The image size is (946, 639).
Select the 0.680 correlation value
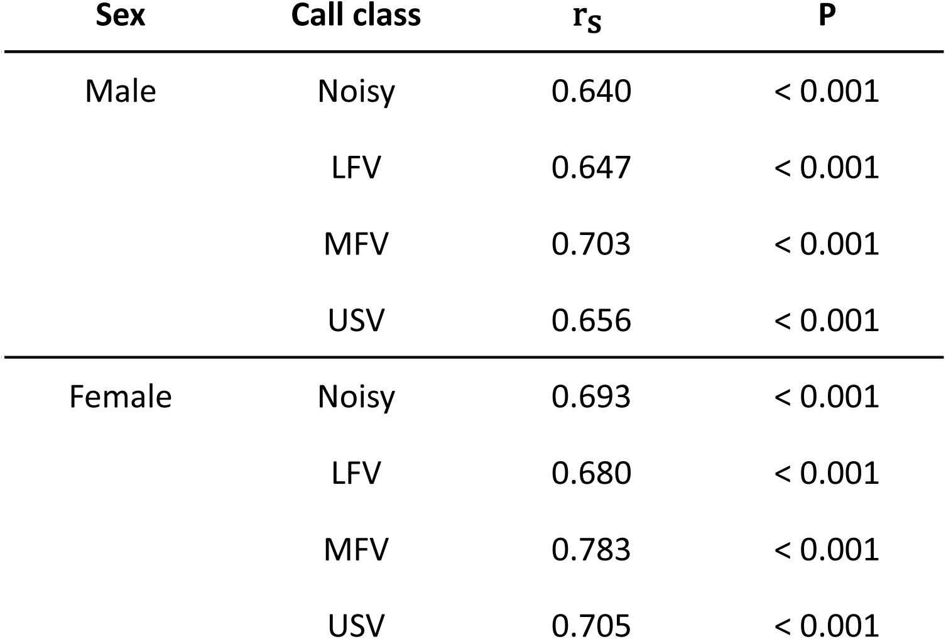(x=591, y=473)
